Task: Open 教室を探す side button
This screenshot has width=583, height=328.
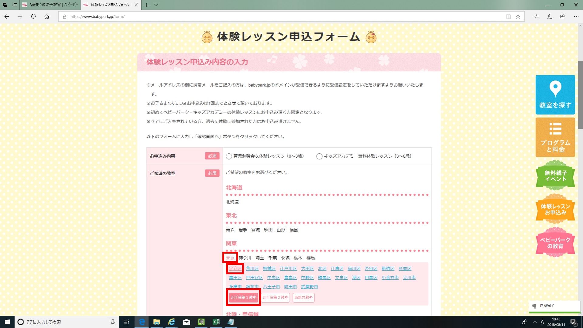Action: [555, 95]
